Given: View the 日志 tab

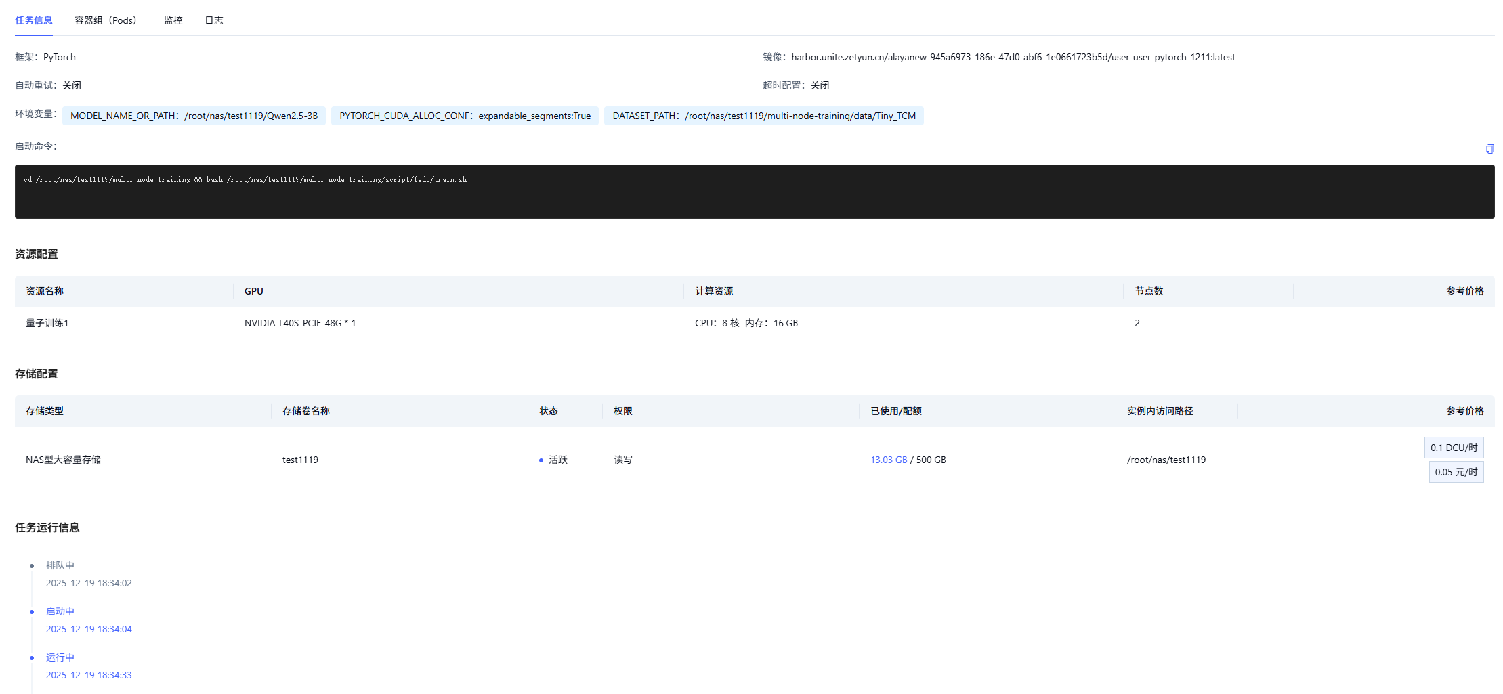Looking at the screenshot, I should [x=214, y=20].
